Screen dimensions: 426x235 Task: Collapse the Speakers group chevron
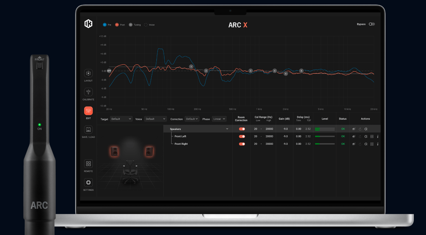[227, 129]
